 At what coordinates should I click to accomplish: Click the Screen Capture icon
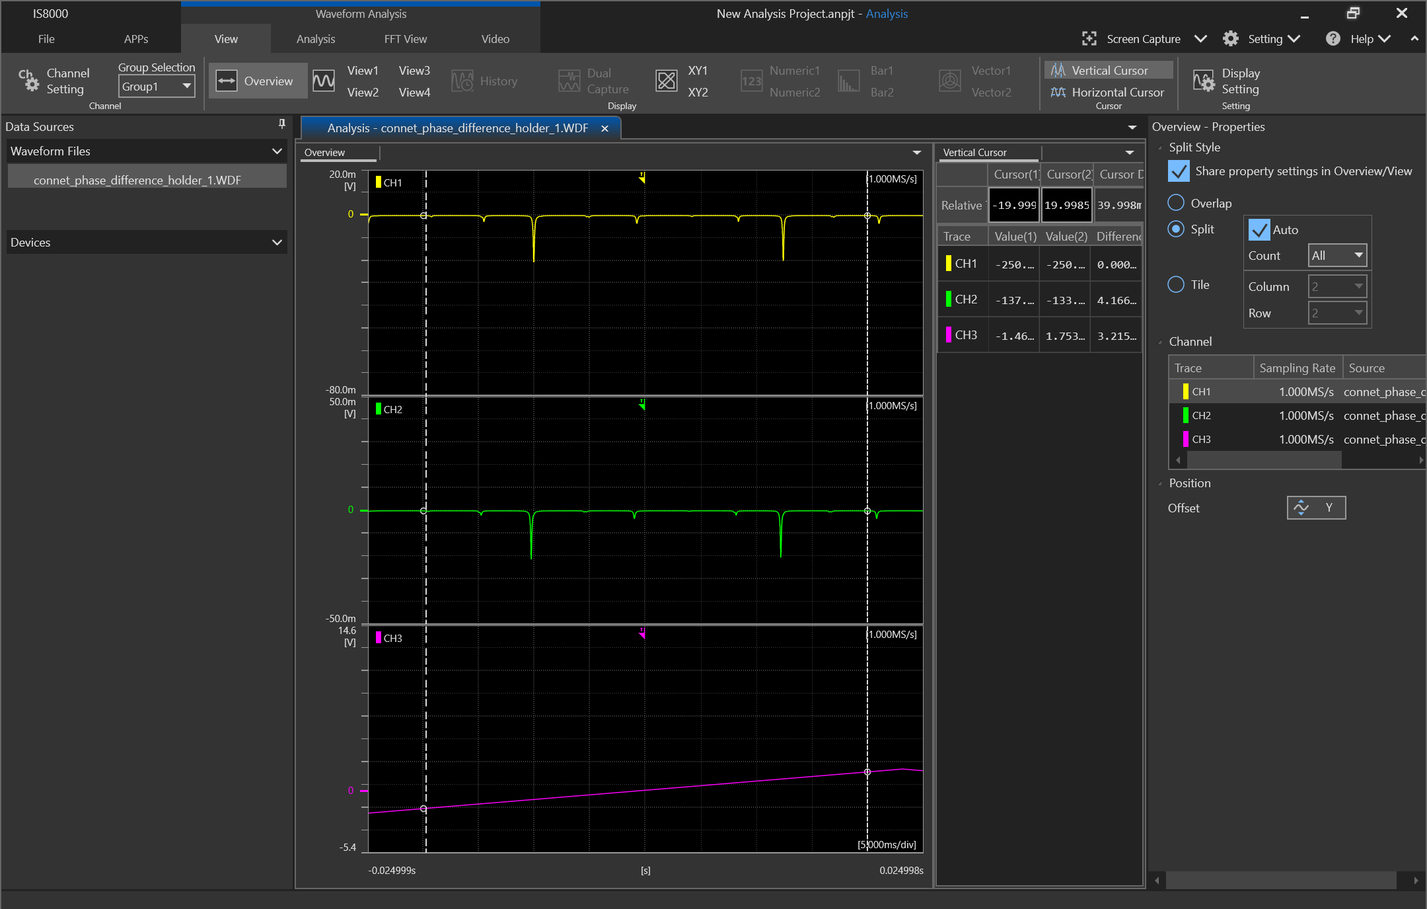tap(1089, 38)
